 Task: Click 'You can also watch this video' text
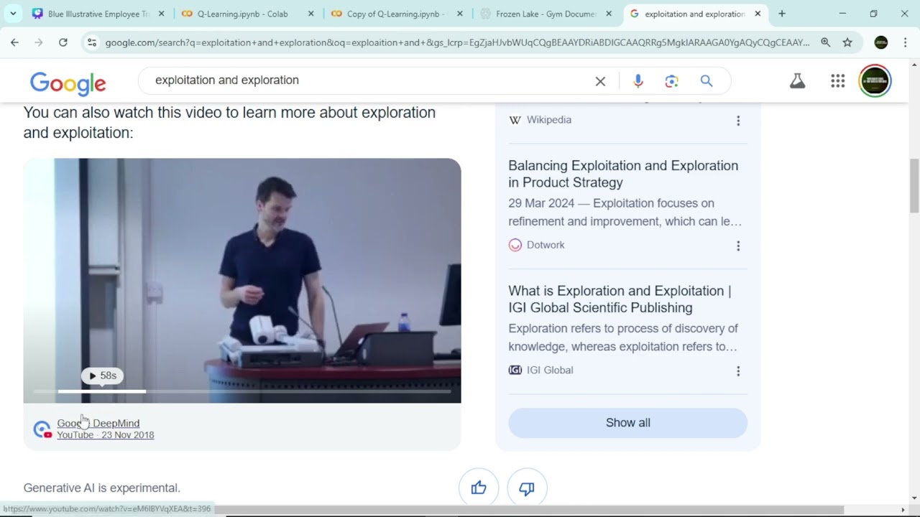click(x=229, y=122)
